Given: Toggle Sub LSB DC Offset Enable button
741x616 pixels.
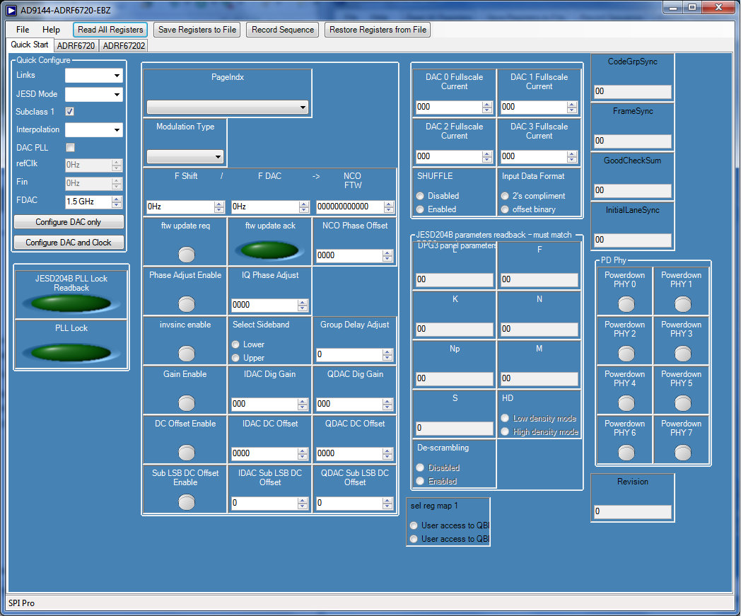Looking at the screenshot, I should click(186, 502).
